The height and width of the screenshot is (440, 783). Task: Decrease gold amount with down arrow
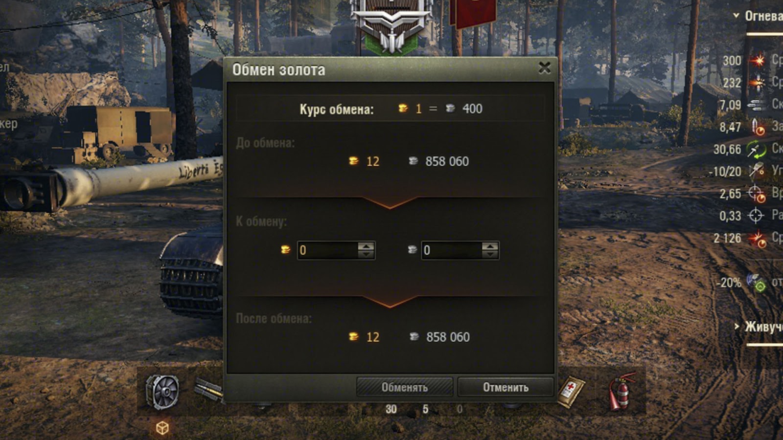366,254
